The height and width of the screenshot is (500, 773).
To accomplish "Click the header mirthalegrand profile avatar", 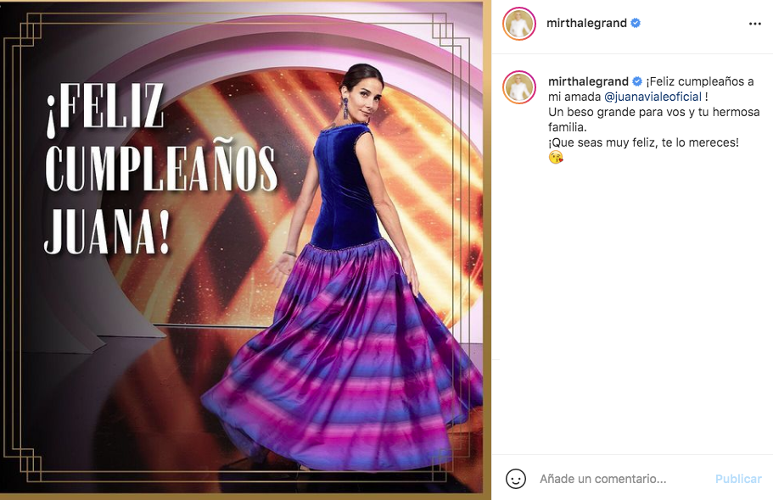I will pyautogui.click(x=519, y=24).
